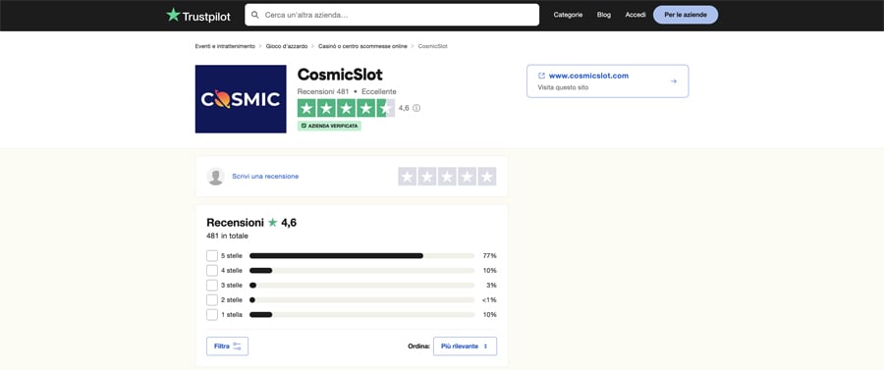Check the 1 stella filter checkbox
The width and height of the screenshot is (884, 370).
(x=212, y=314)
